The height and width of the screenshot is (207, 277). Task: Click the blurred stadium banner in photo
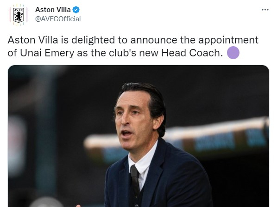coord(176,139)
